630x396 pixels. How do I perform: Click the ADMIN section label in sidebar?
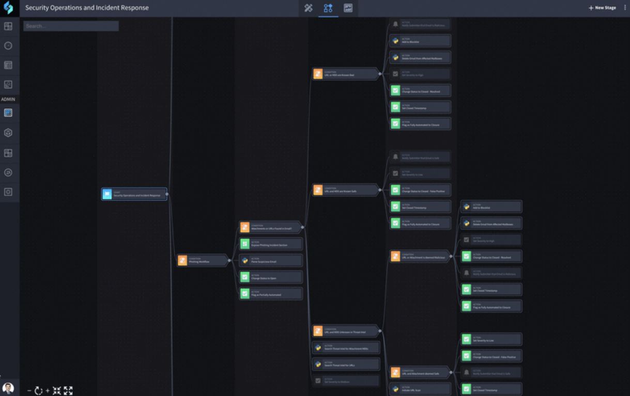(x=8, y=99)
